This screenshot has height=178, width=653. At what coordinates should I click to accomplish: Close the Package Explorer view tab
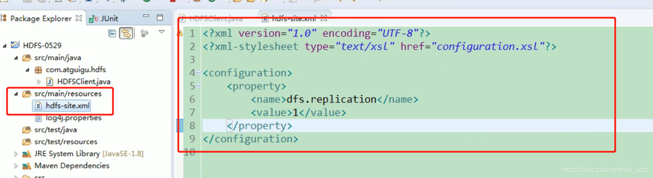(x=79, y=18)
